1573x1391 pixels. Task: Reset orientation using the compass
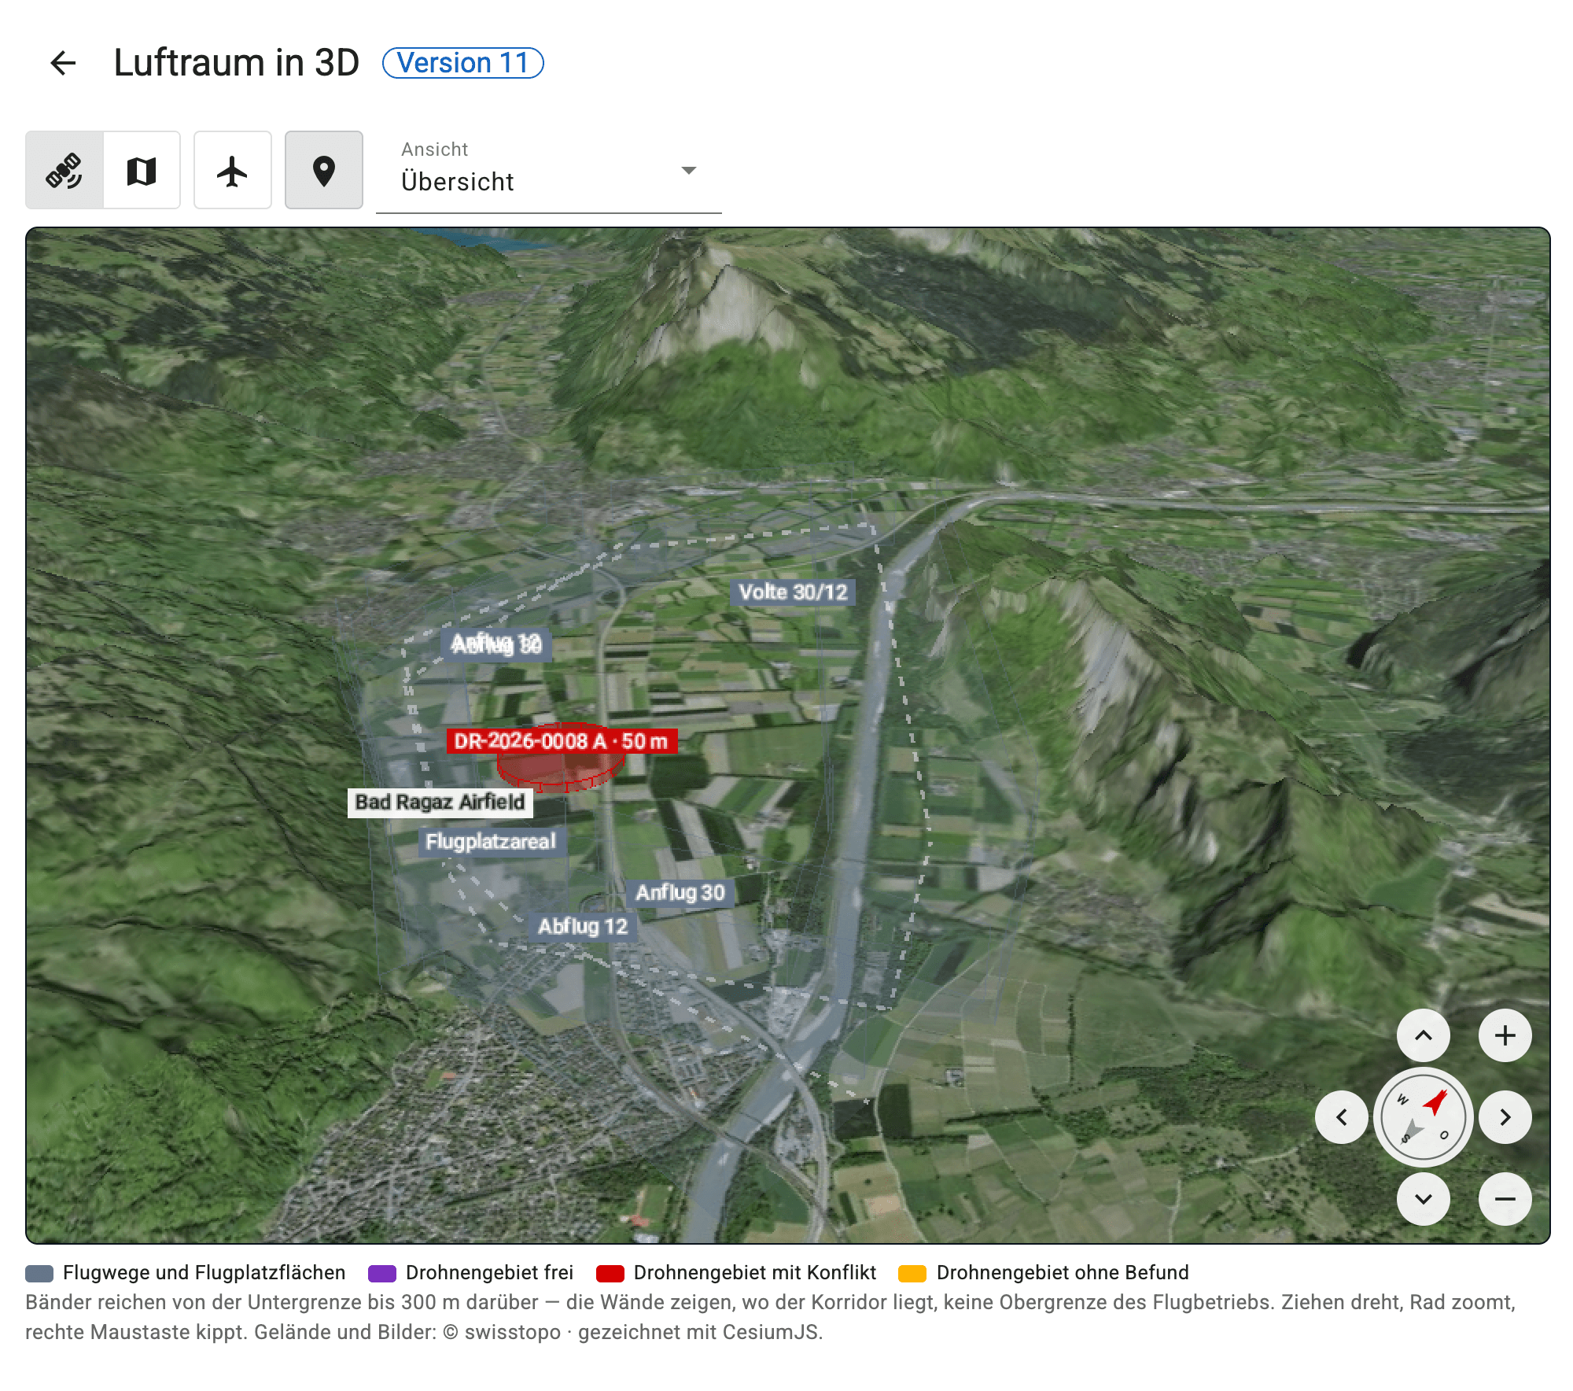pyautogui.click(x=1424, y=1117)
